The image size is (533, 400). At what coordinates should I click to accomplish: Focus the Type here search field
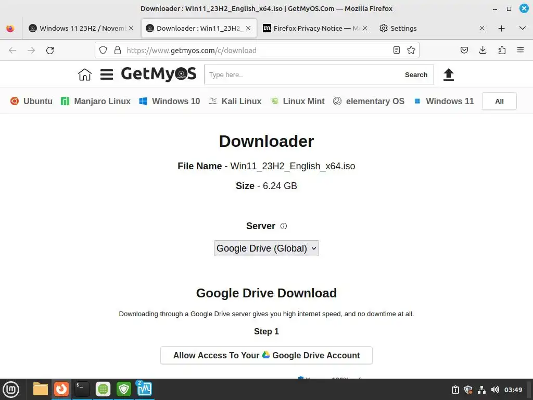302,74
